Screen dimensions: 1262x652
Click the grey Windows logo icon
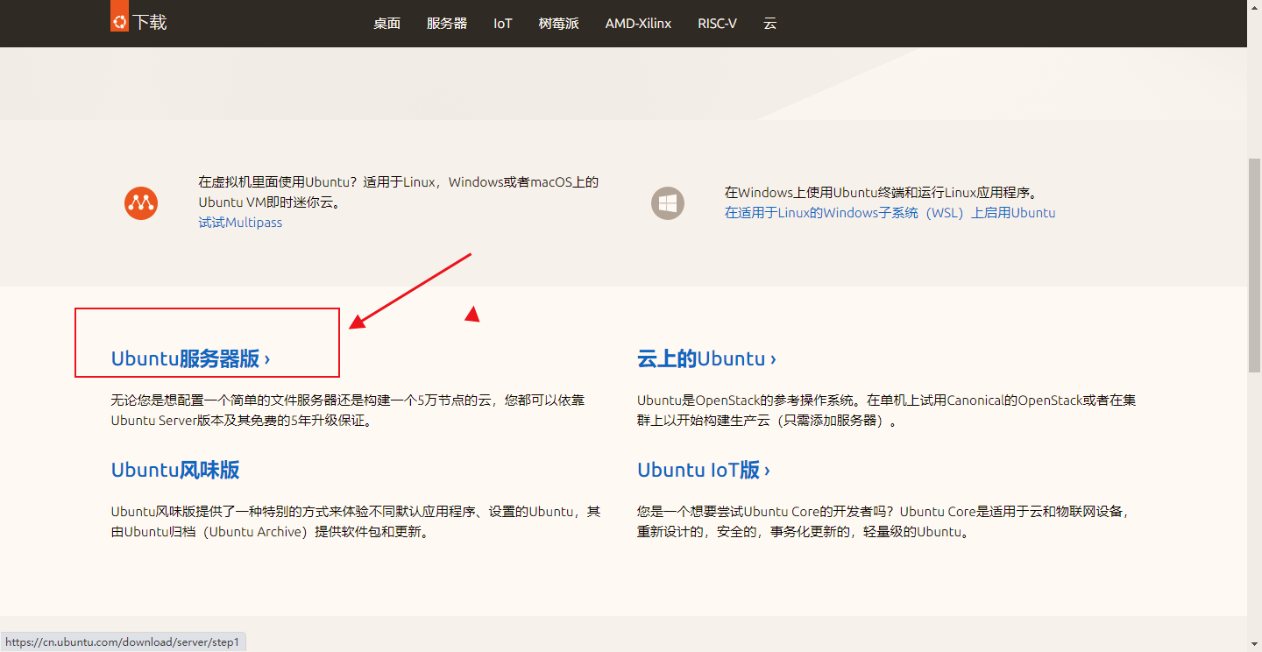coord(668,203)
